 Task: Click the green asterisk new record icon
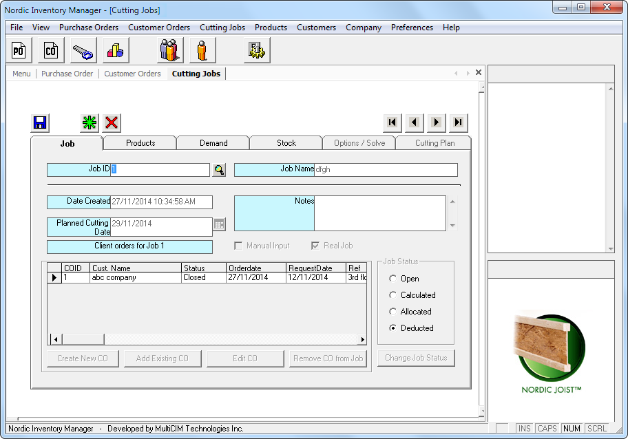point(90,122)
